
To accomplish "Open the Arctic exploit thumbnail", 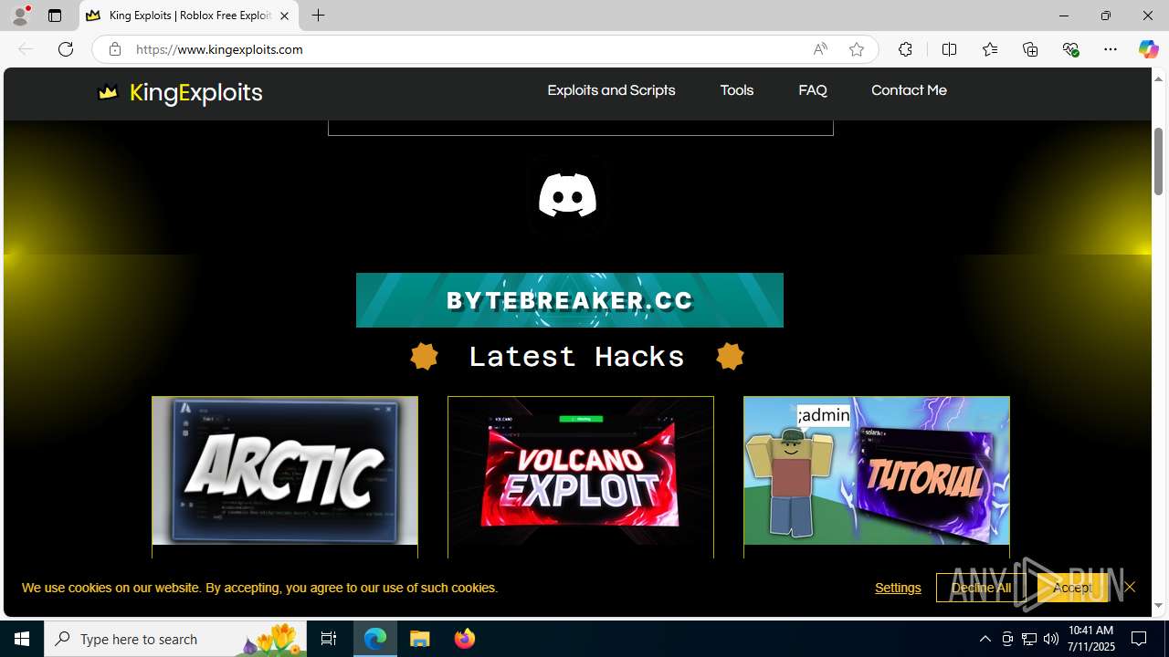I will tap(285, 471).
